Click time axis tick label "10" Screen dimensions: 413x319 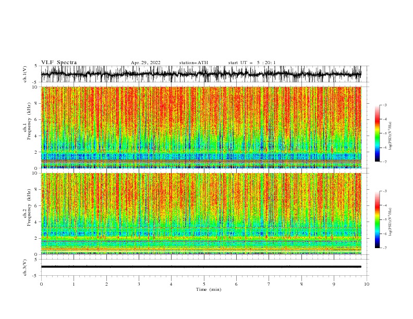[367, 284]
